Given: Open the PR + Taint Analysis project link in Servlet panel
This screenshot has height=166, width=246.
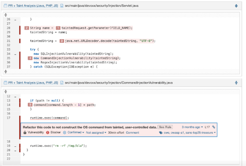Looking at the screenshot, I should tap(33, 6).
